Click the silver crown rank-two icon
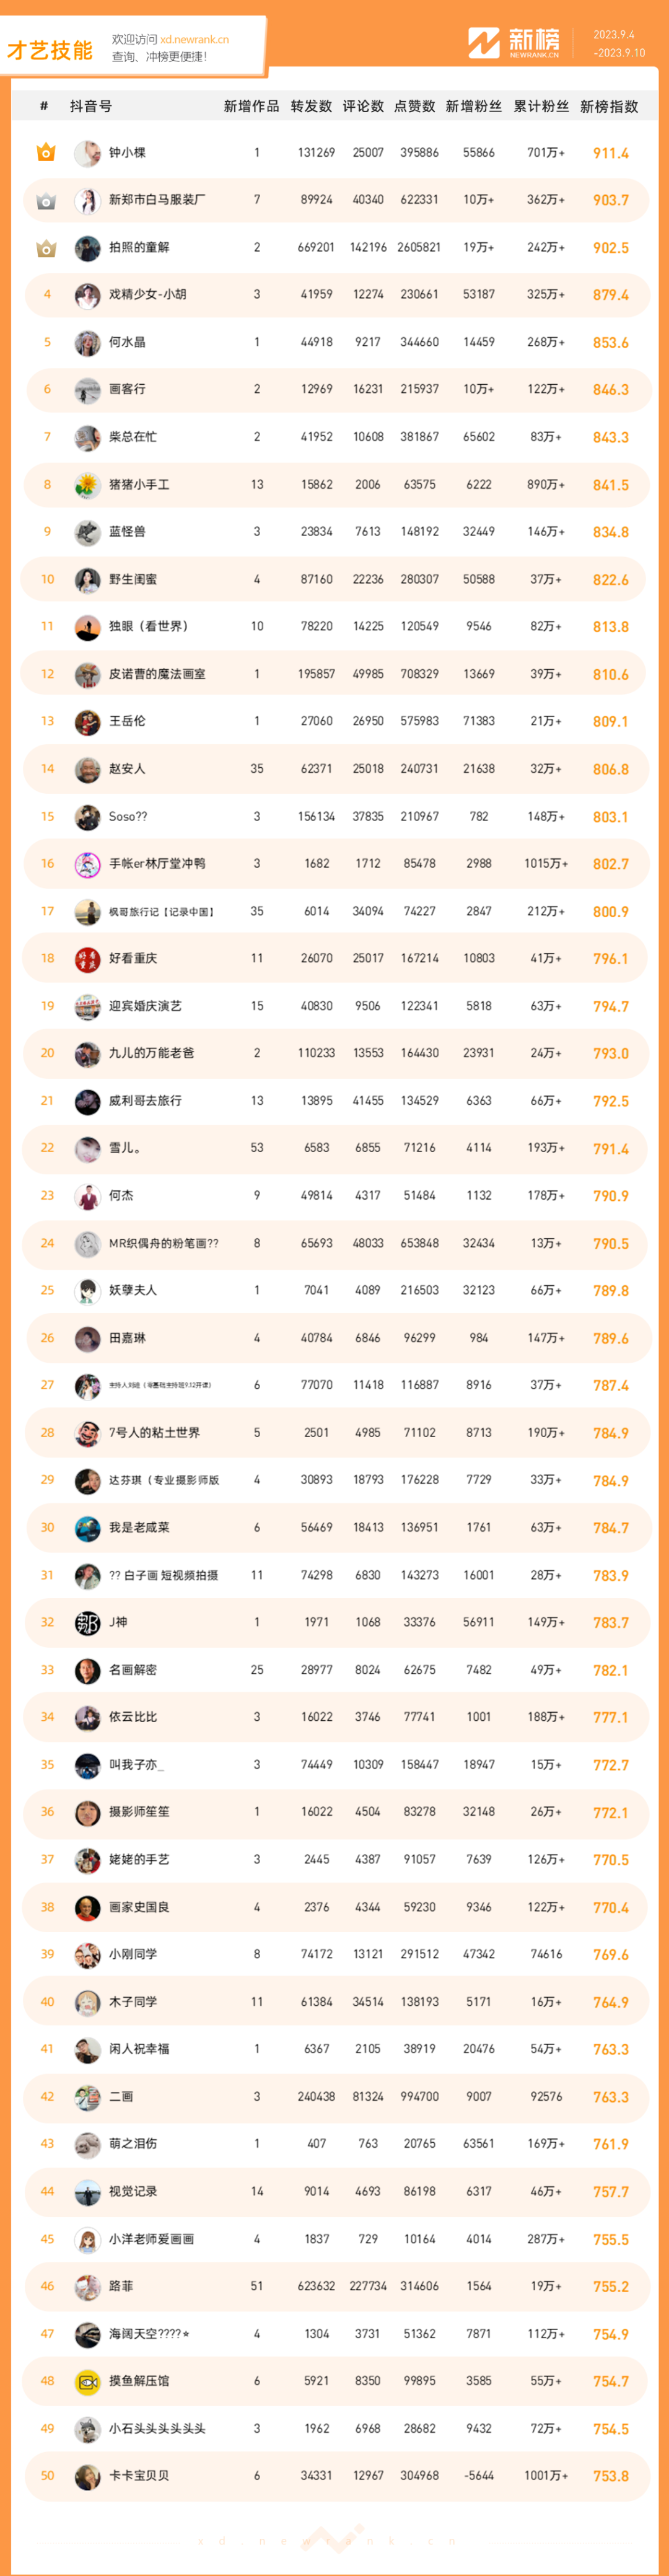The image size is (669, 2576). coord(46,201)
